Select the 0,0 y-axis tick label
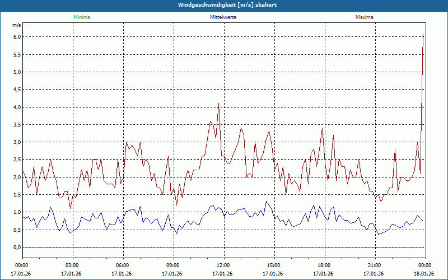448x280 pixels. click(17, 247)
